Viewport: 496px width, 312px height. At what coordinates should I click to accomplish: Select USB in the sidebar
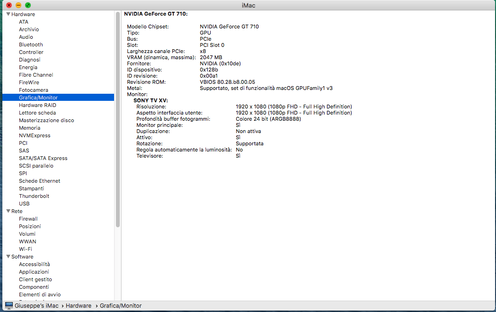pos(24,204)
